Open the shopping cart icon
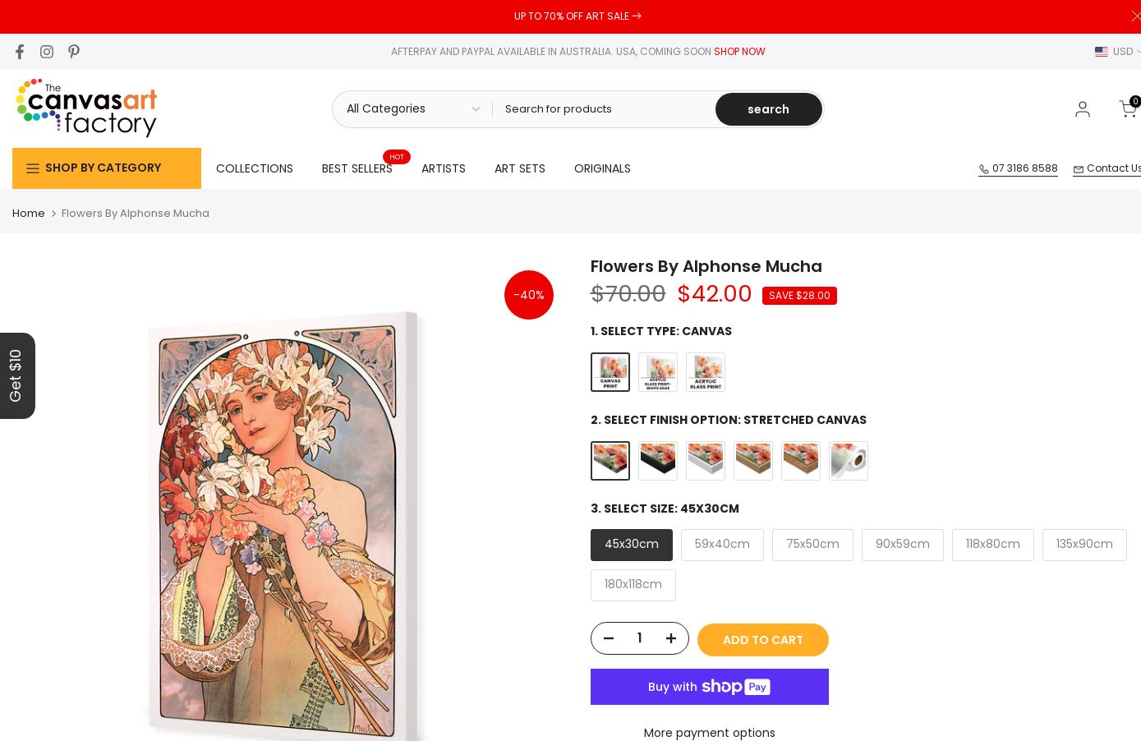Viewport: 1141px width, 741px height. (1128, 109)
